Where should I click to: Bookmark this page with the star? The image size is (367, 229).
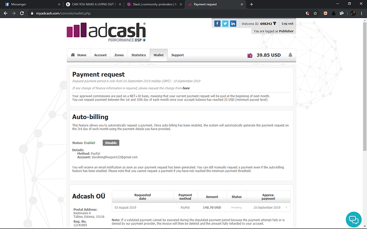click(315, 13)
